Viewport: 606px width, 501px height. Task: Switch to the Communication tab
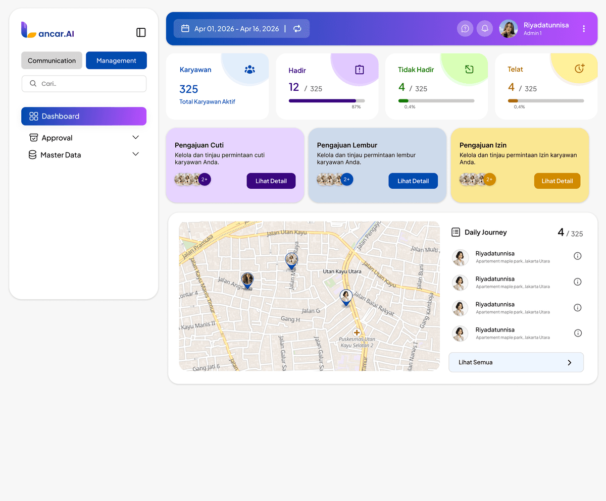[x=52, y=61]
